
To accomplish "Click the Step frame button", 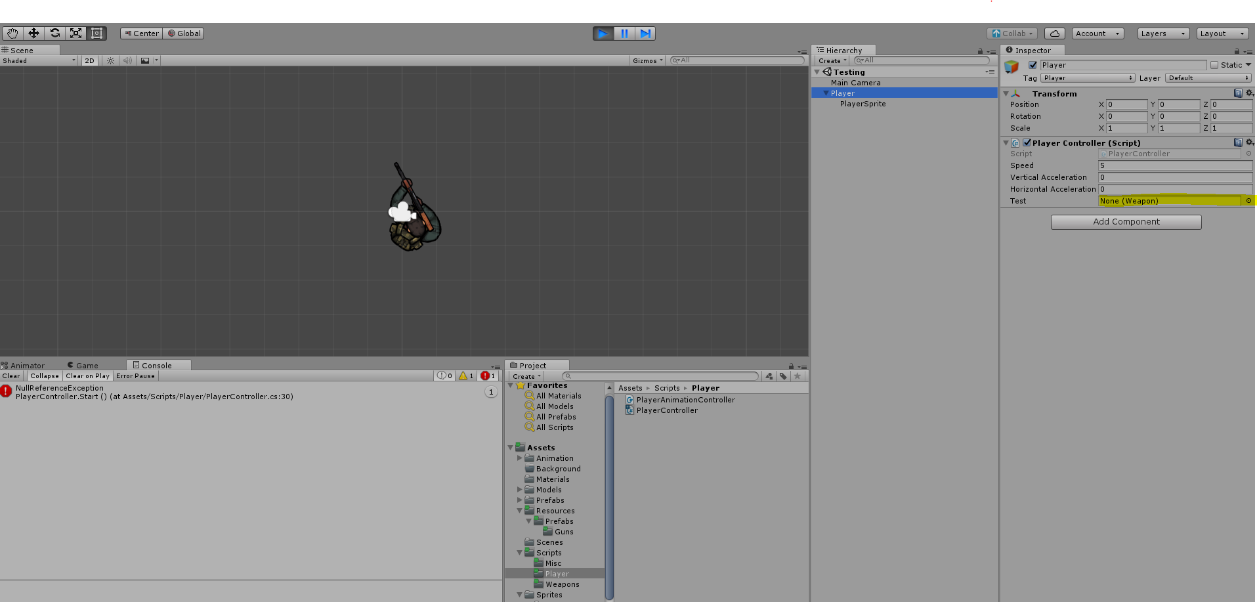I will (645, 33).
